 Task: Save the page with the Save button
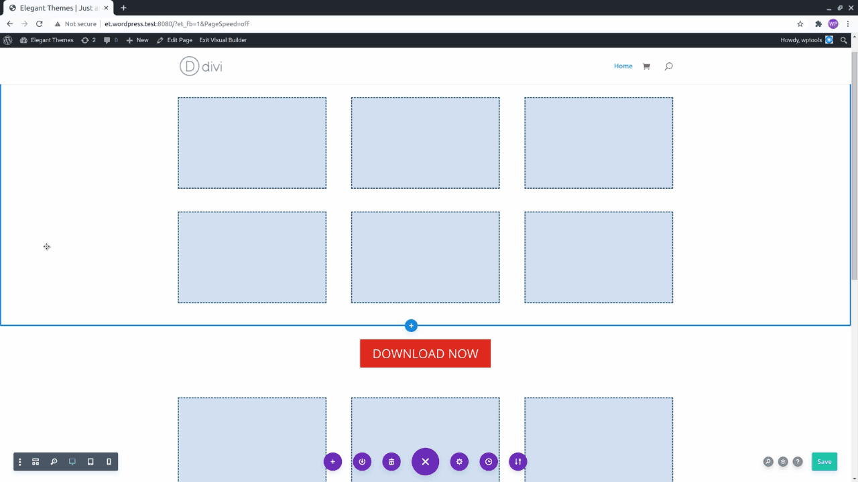coord(824,461)
